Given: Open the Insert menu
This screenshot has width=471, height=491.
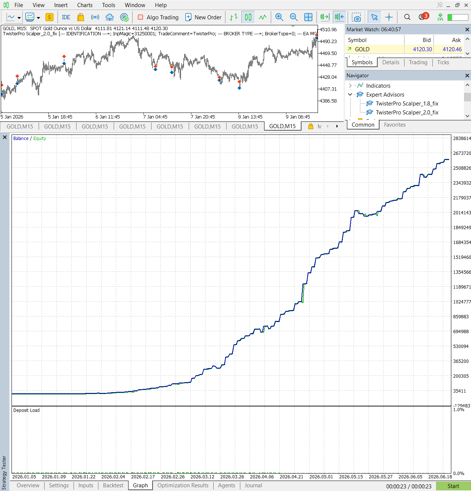Looking at the screenshot, I should coord(61,5).
